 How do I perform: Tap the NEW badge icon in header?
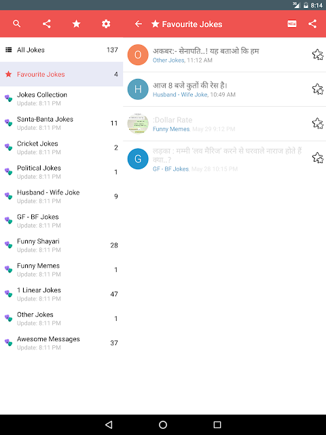[x=291, y=24]
